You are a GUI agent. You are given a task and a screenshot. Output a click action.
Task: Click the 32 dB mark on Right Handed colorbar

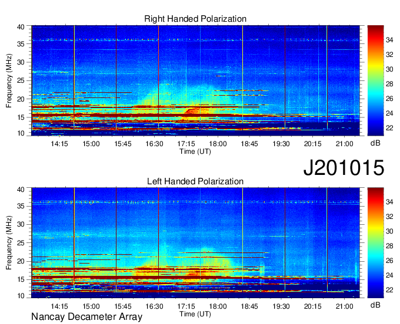(389, 55)
